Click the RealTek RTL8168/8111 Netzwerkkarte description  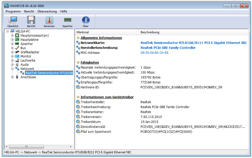point(193,43)
